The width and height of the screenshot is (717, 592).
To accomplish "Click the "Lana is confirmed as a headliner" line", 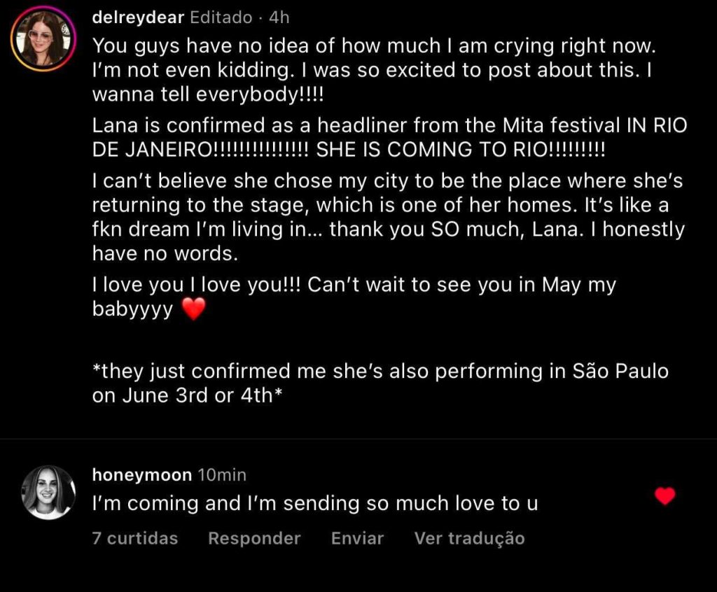I will 389,126.
